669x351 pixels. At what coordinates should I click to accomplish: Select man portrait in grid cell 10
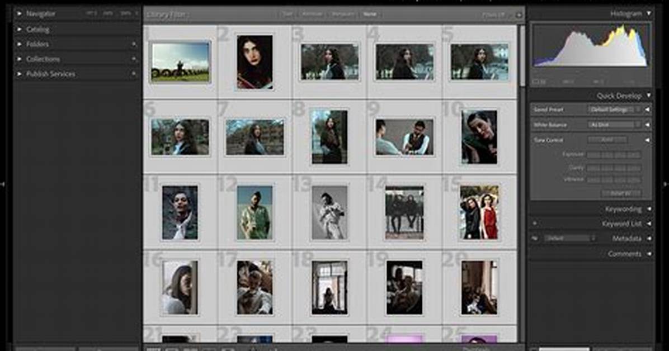coord(479,137)
